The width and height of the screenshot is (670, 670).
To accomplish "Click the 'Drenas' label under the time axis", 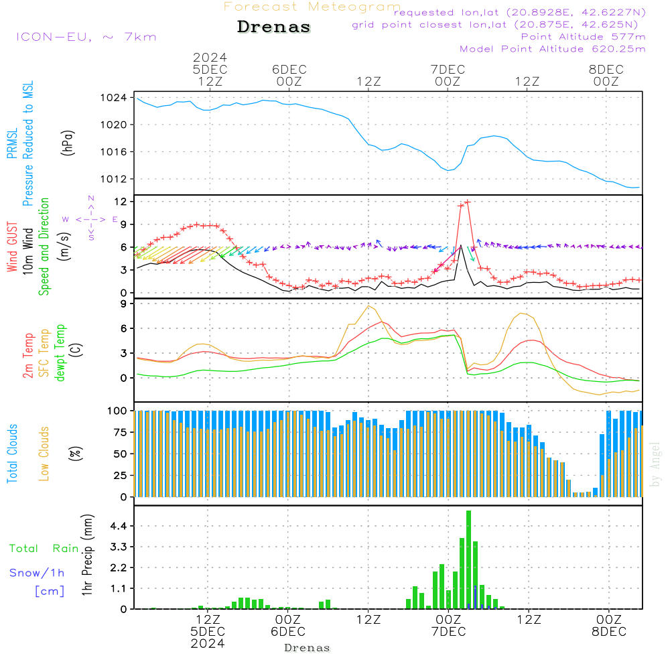I will 308,648.
